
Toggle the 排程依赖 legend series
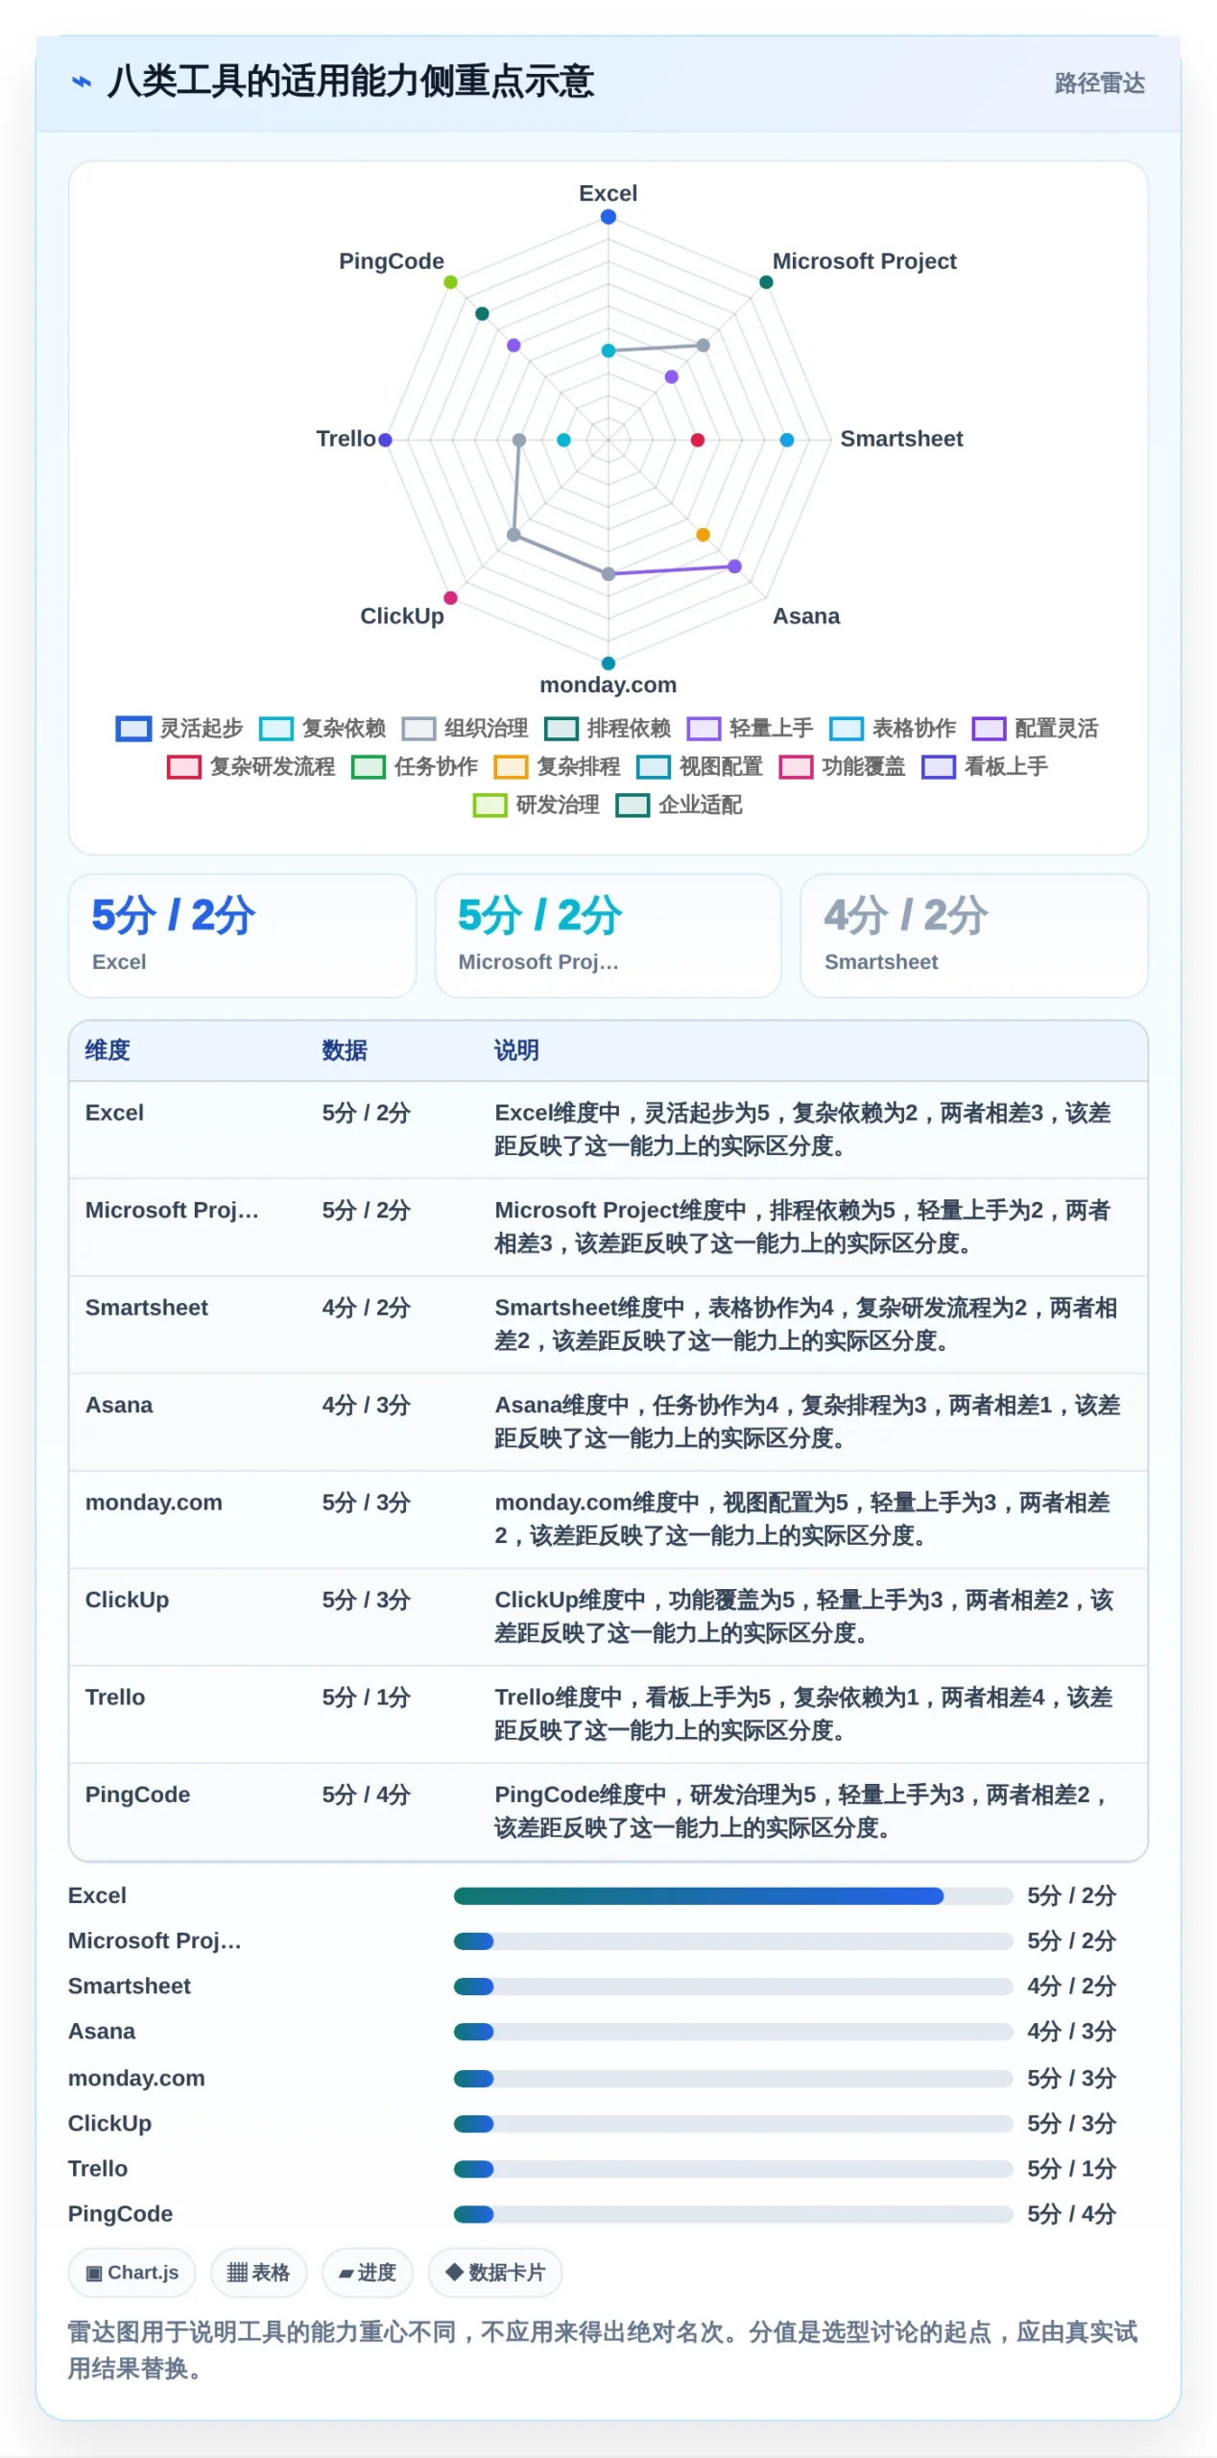(608, 729)
